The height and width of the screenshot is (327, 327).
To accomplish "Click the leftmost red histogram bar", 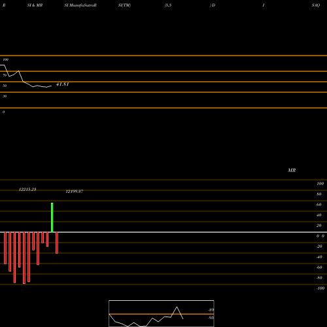I will 5,248.
